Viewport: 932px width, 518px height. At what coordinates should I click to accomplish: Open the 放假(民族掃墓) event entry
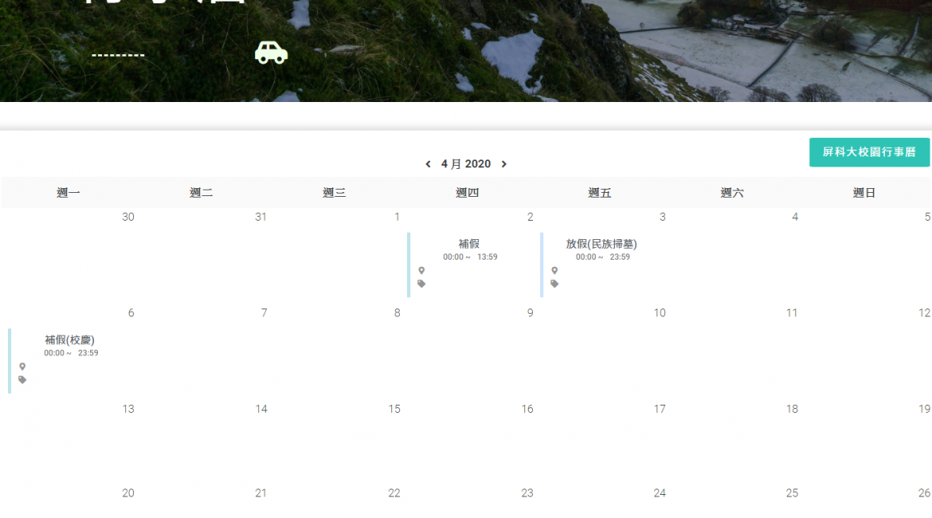pyautogui.click(x=601, y=244)
